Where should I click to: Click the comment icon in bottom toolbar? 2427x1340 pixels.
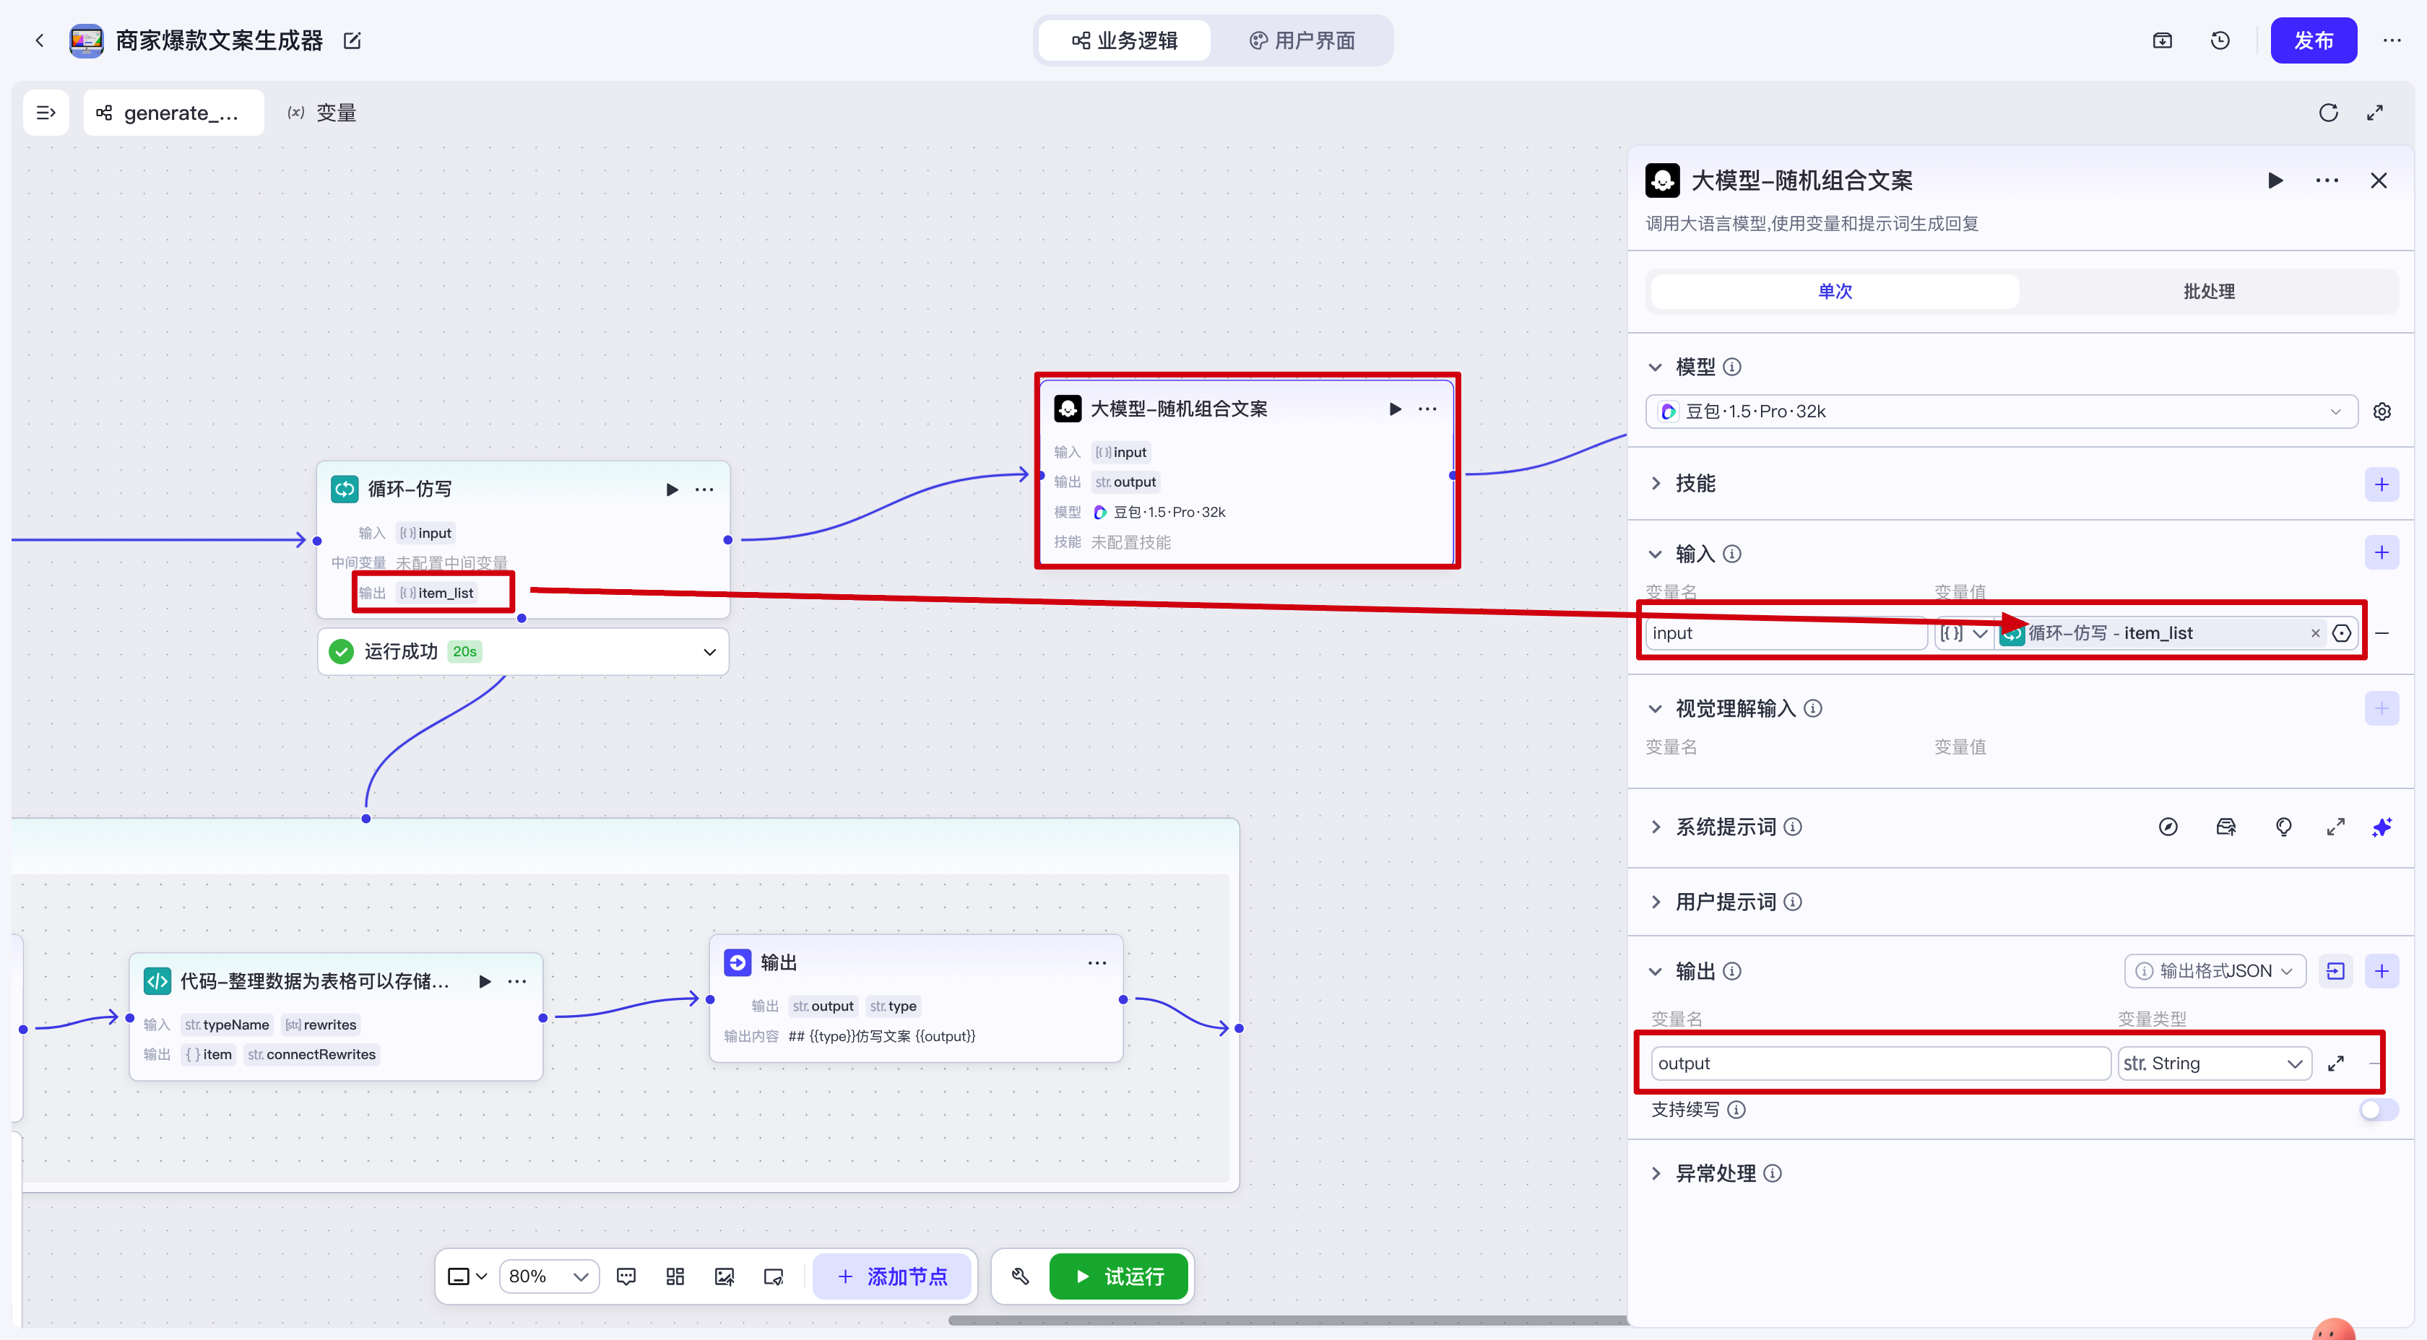pos(626,1276)
